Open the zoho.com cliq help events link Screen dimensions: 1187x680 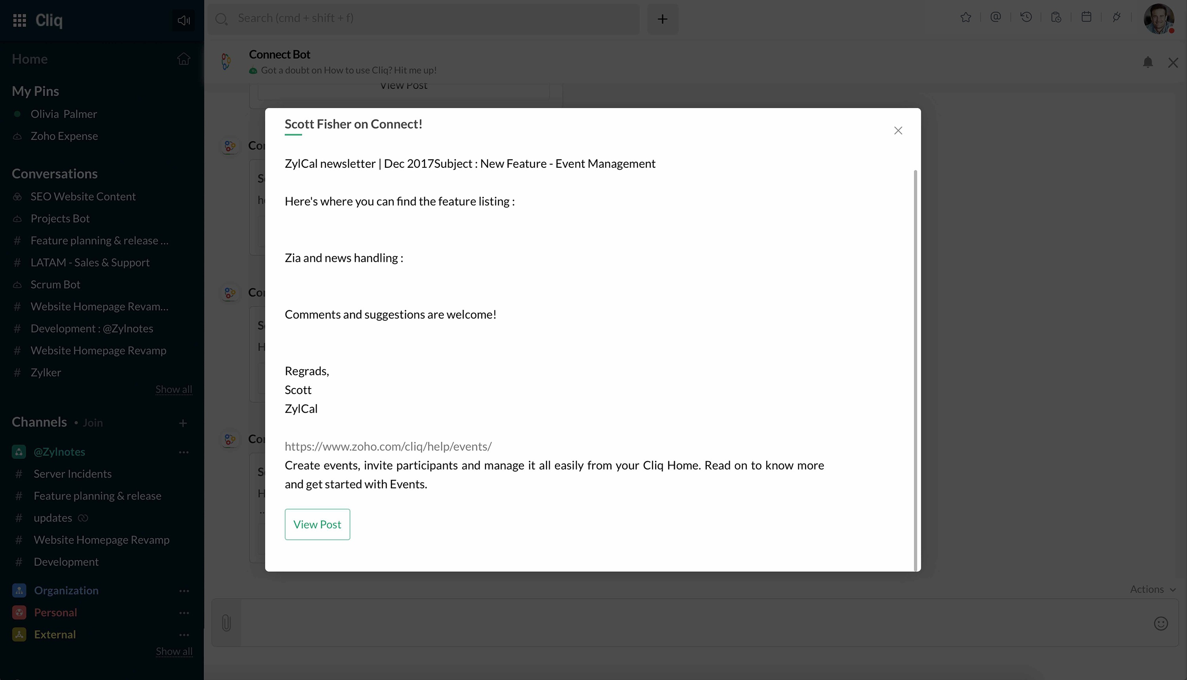click(x=388, y=447)
